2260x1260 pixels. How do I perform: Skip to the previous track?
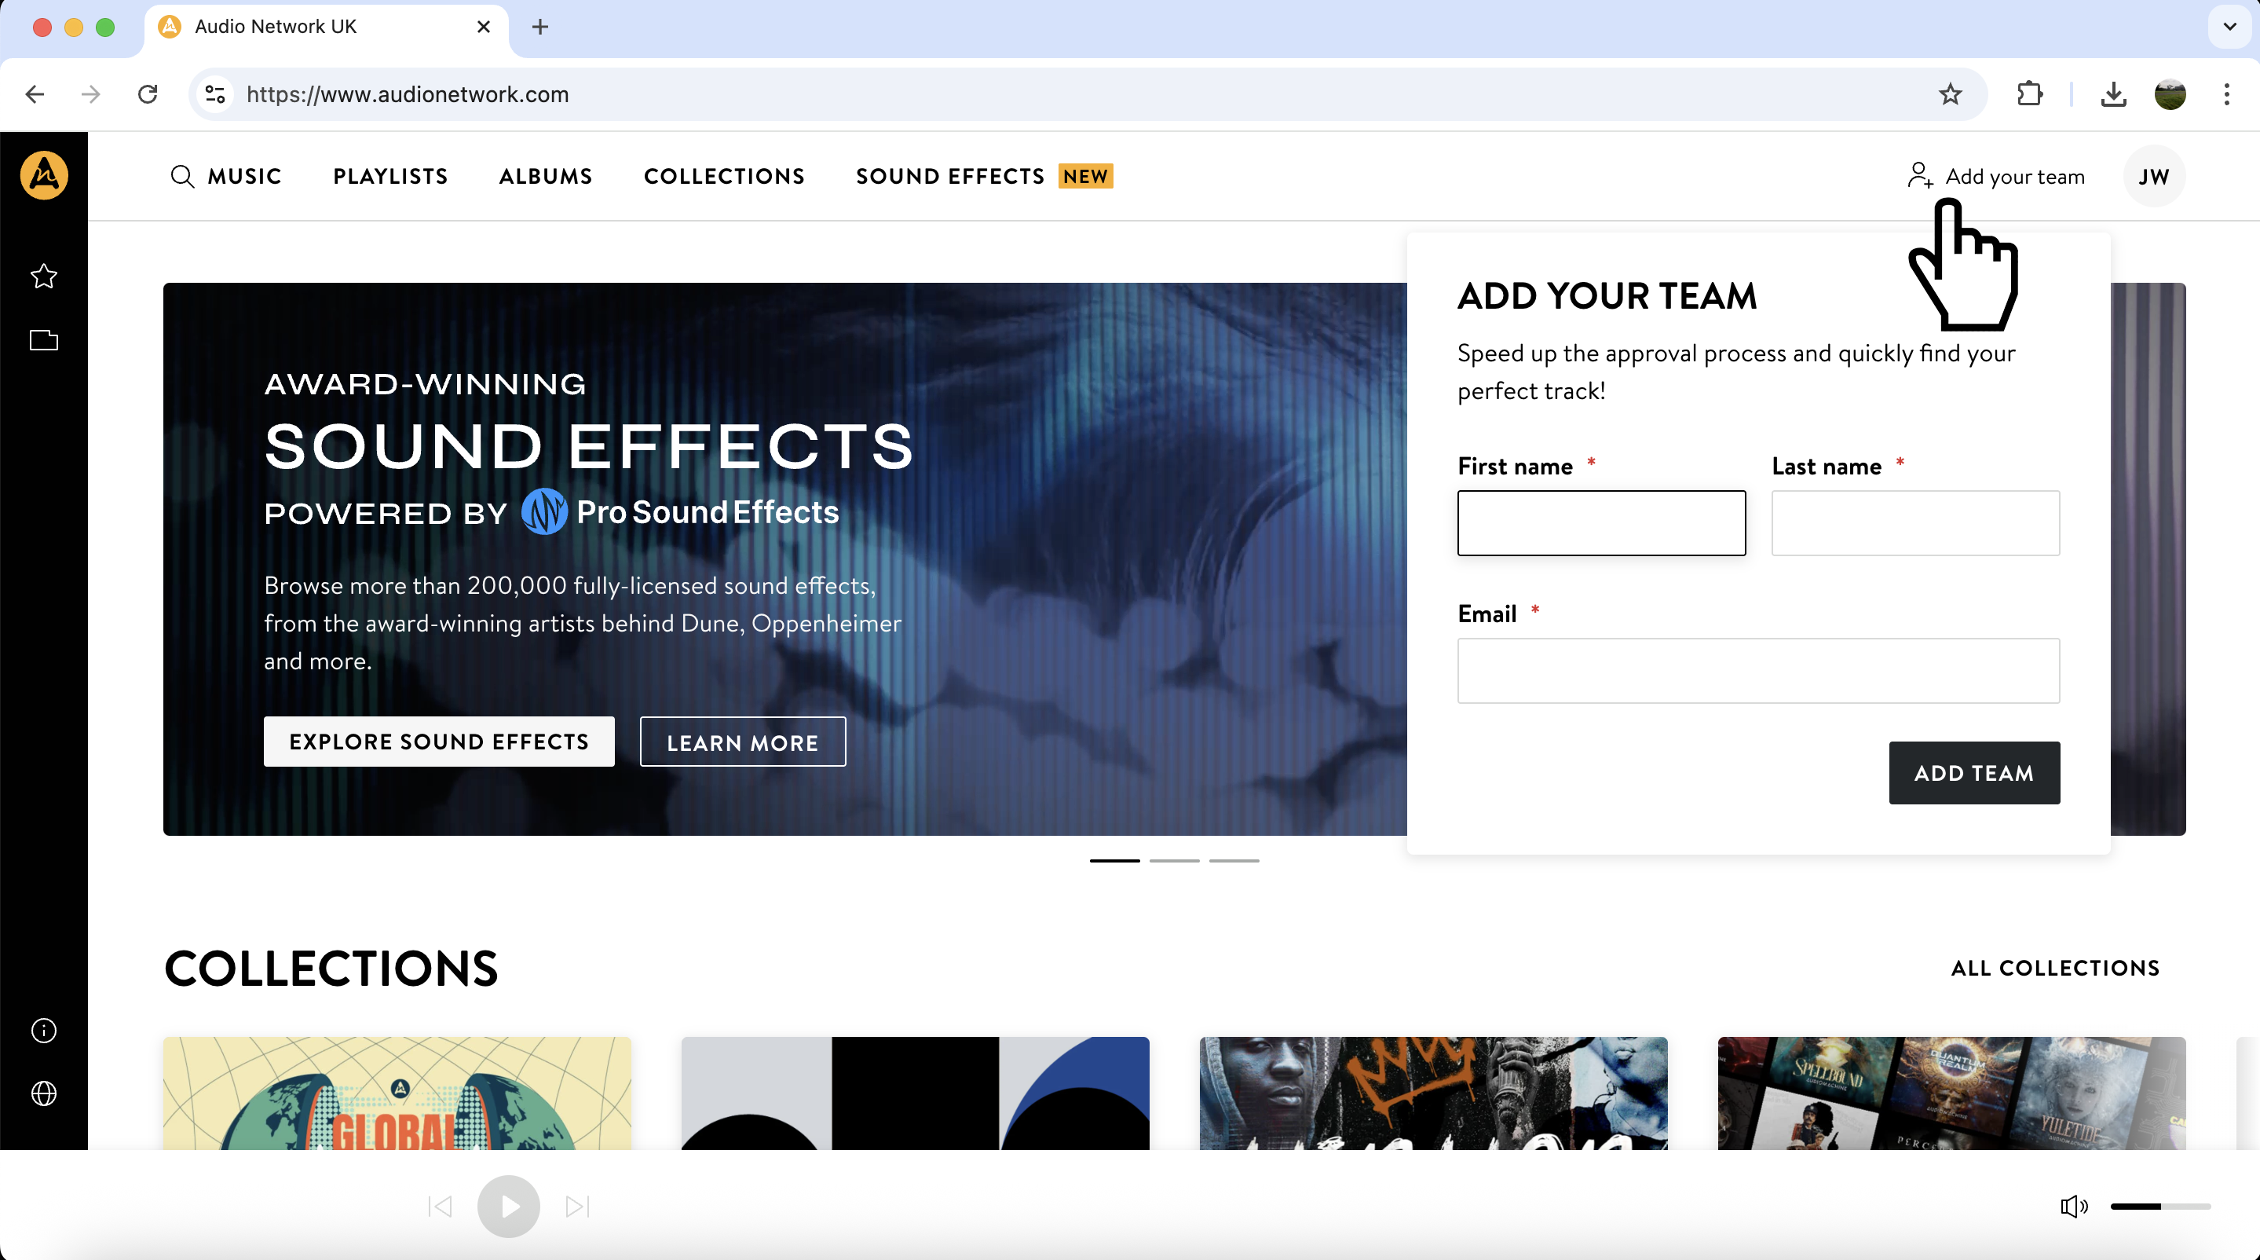tap(441, 1207)
